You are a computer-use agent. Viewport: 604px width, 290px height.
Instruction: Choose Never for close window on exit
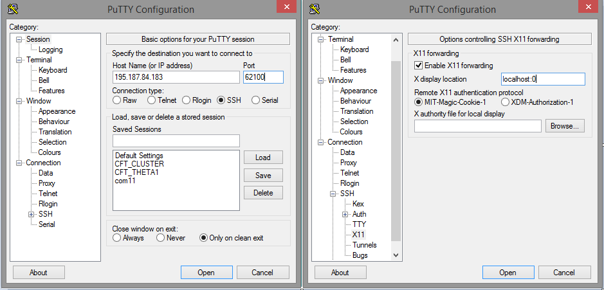160,238
